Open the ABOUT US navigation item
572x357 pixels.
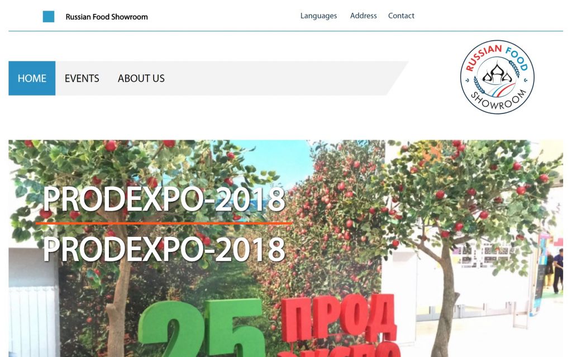click(x=141, y=78)
